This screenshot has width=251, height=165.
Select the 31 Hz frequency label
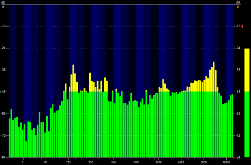(23, 162)
